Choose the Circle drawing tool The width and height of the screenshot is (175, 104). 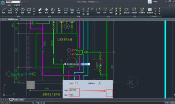click(16, 10)
